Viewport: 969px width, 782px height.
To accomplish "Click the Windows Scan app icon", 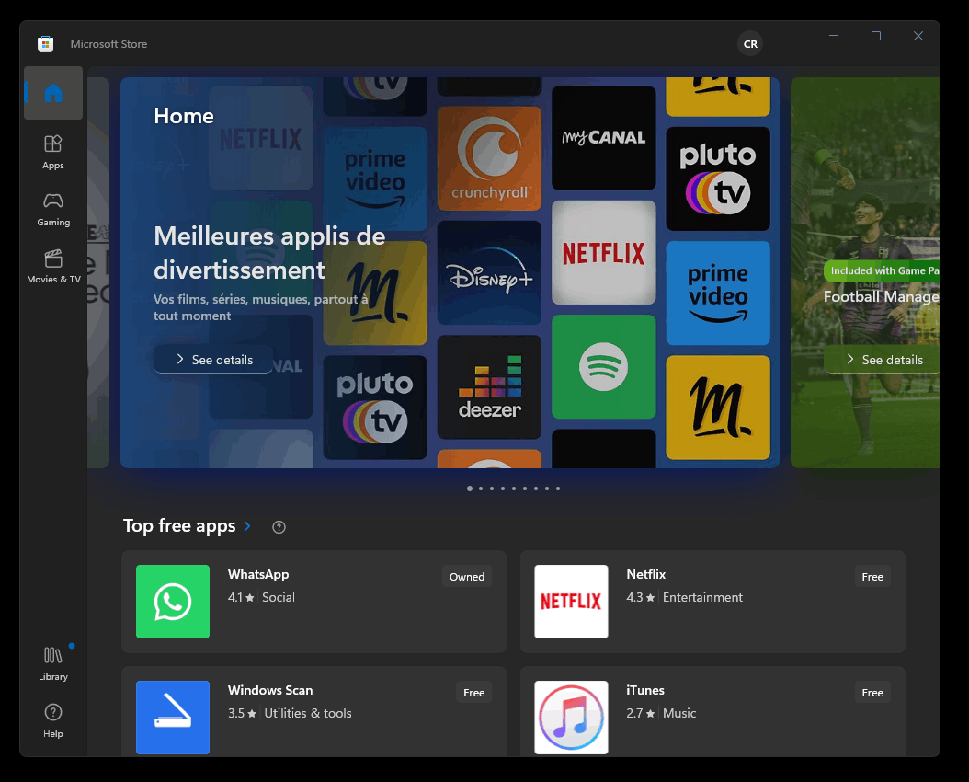I will (x=173, y=717).
